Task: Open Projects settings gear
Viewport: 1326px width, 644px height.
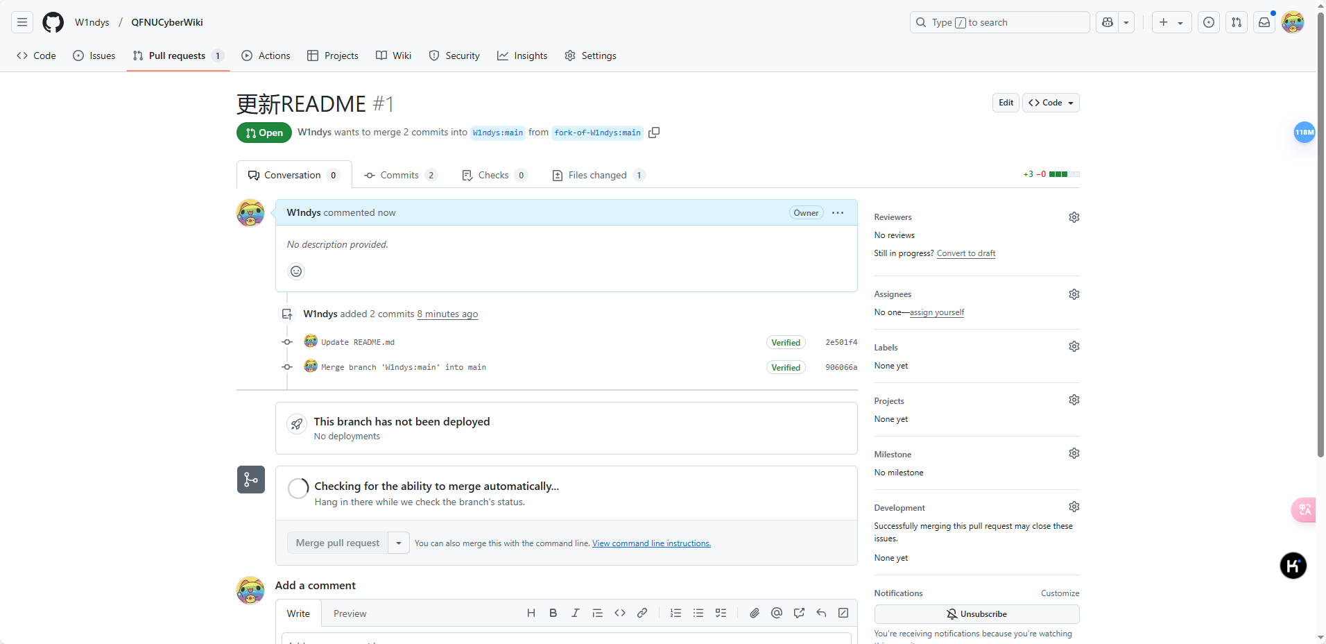Action: pyautogui.click(x=1074, y=400)
